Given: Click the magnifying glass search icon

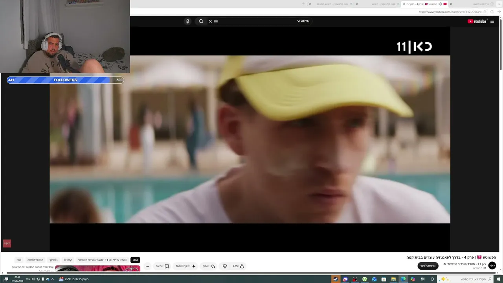Looking at the screenshot, I should 201,21.
